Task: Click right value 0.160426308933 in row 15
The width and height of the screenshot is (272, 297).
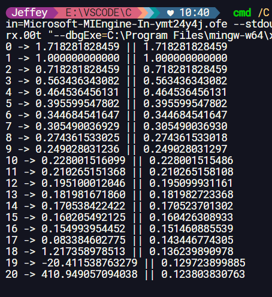Action: coord(191,217)
